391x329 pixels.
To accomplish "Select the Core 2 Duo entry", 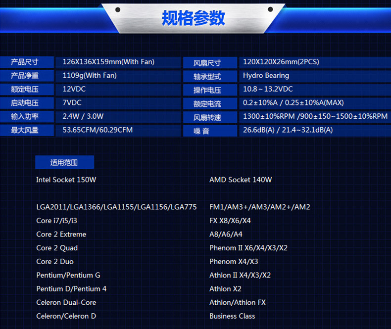I will pyautogui.click(x=55, y=261).
